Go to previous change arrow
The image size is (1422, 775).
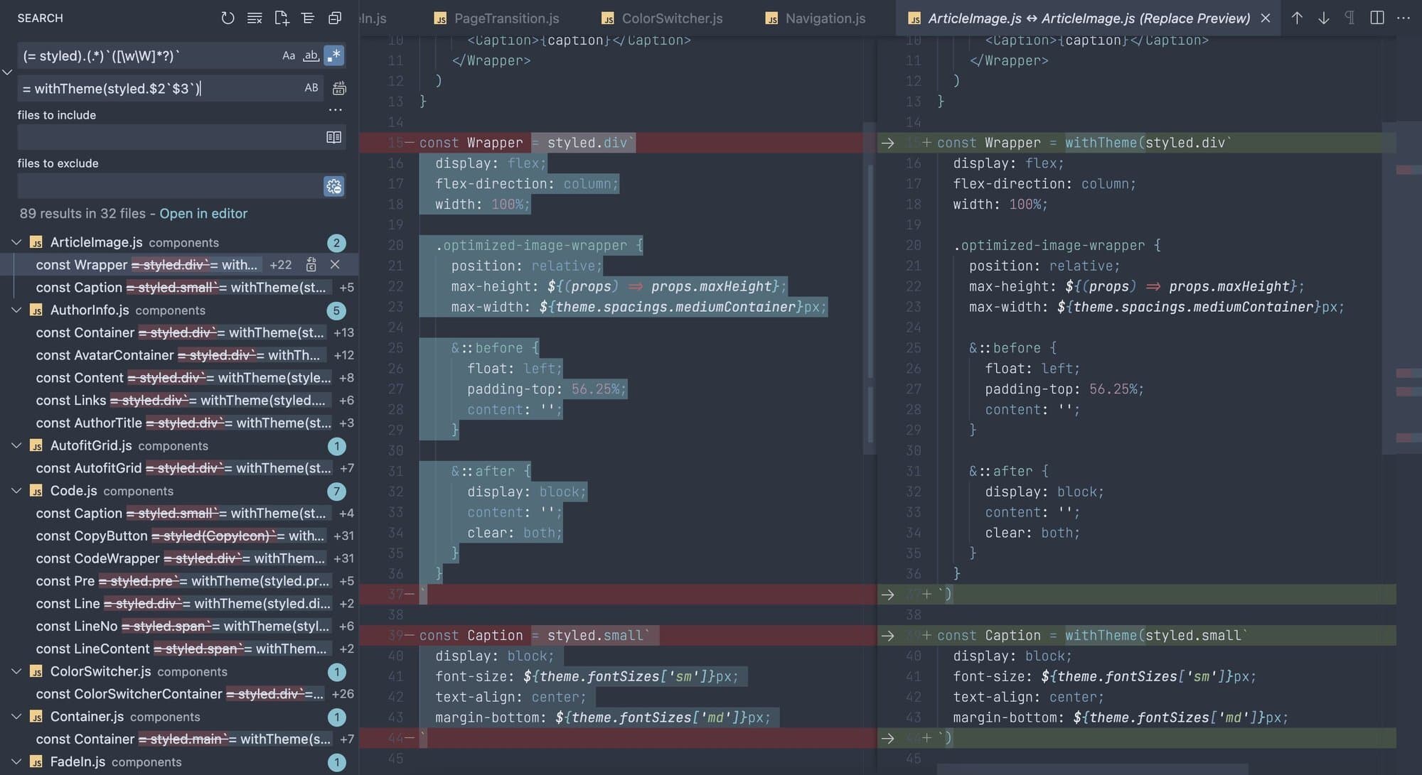tap(1297, 18)
